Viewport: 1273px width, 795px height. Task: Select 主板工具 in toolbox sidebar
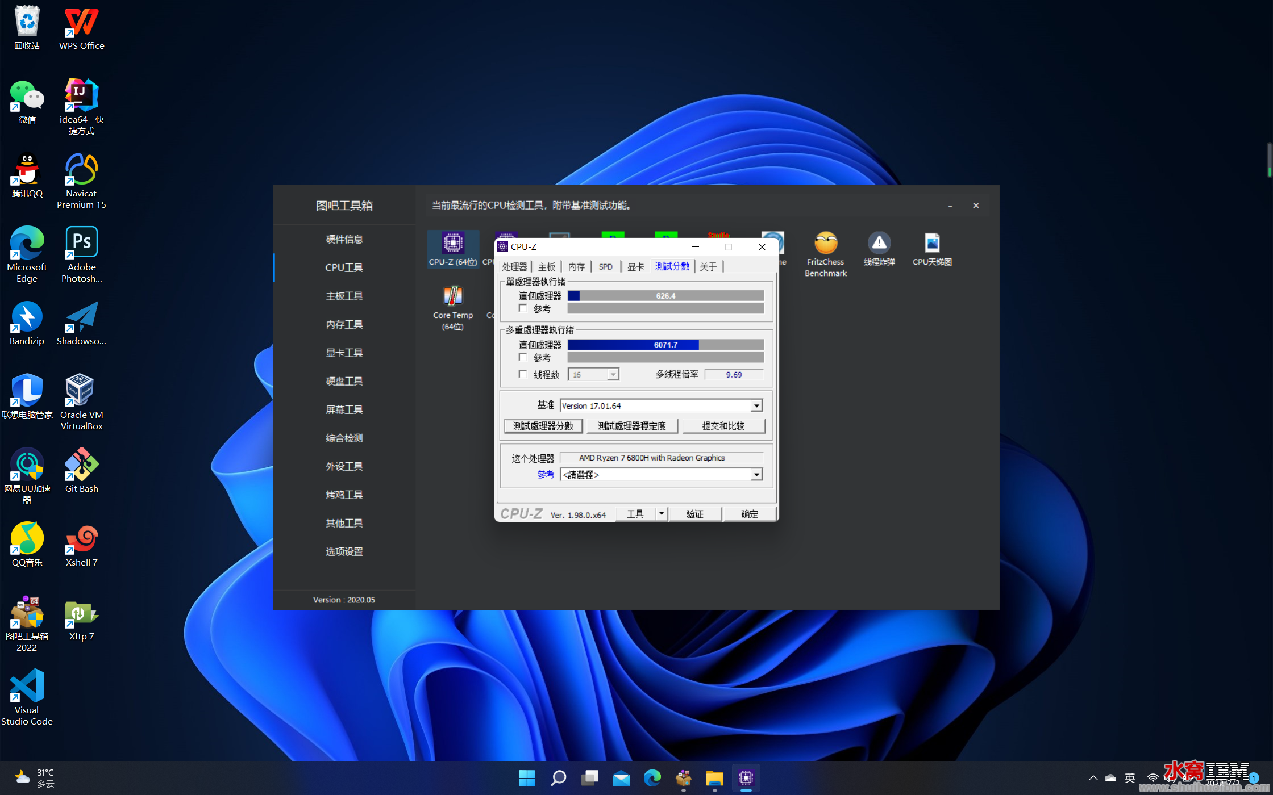coord(344,296)
